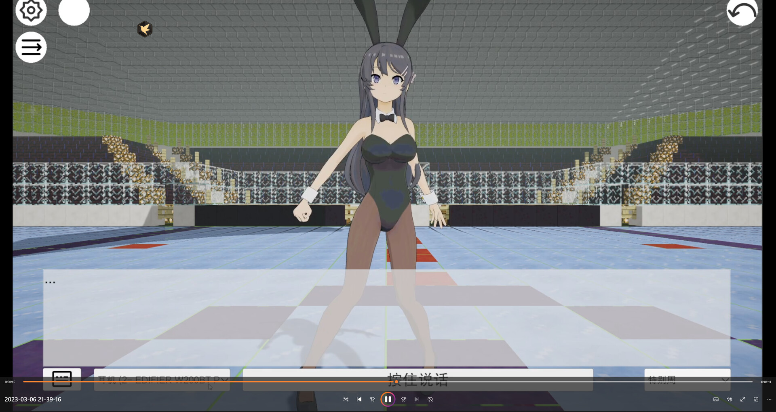Click the white circle button
776x412 pixels.
coord(74,11)
